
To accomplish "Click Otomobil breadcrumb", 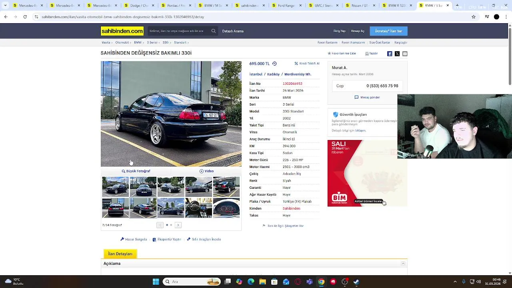I will point(122,42).
